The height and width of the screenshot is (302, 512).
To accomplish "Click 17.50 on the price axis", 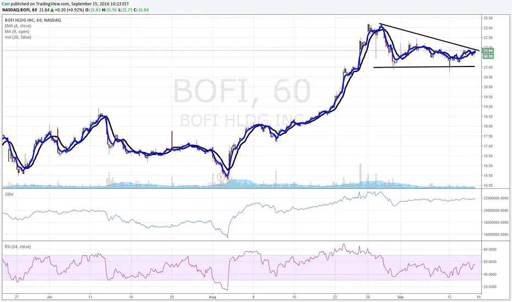I will click(488, 137).
